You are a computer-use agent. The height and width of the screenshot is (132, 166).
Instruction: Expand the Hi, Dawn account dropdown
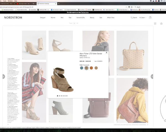click(143, 18)
